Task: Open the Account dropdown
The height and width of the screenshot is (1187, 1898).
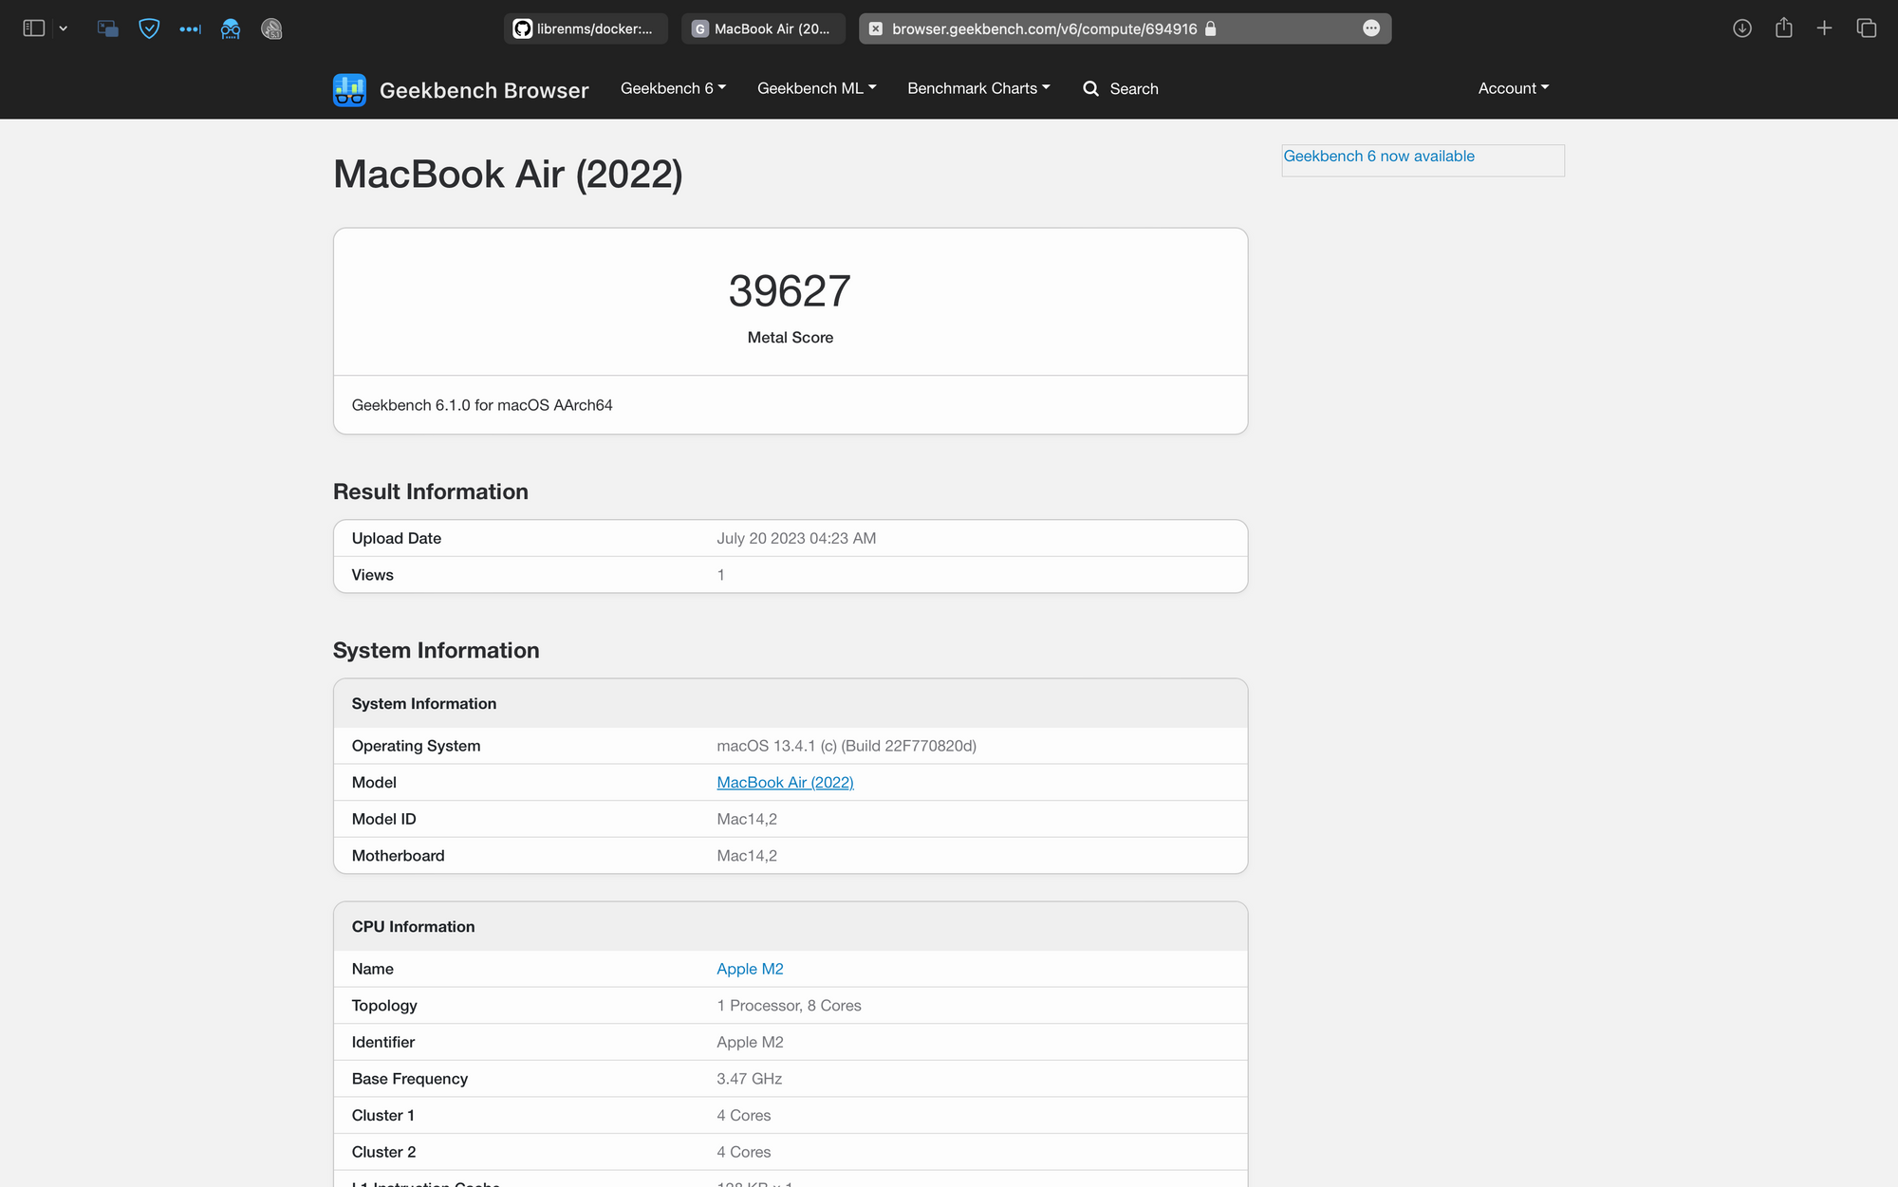Action: pyautogui.click(x=1513, y=88)
